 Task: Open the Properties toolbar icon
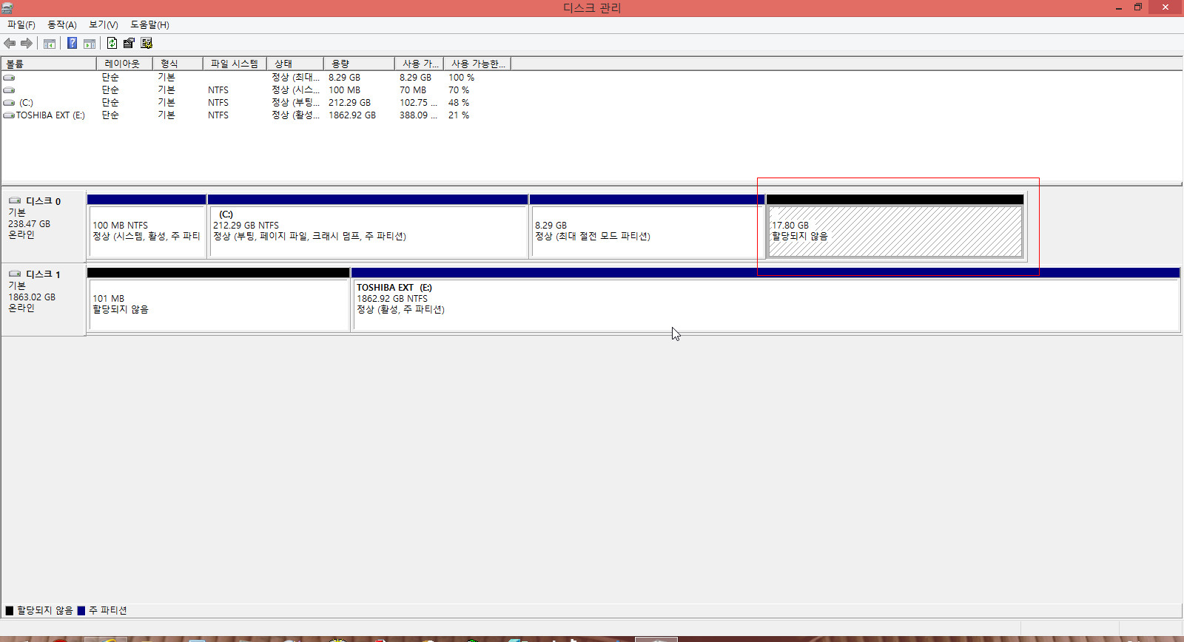(x=129, y=44)
